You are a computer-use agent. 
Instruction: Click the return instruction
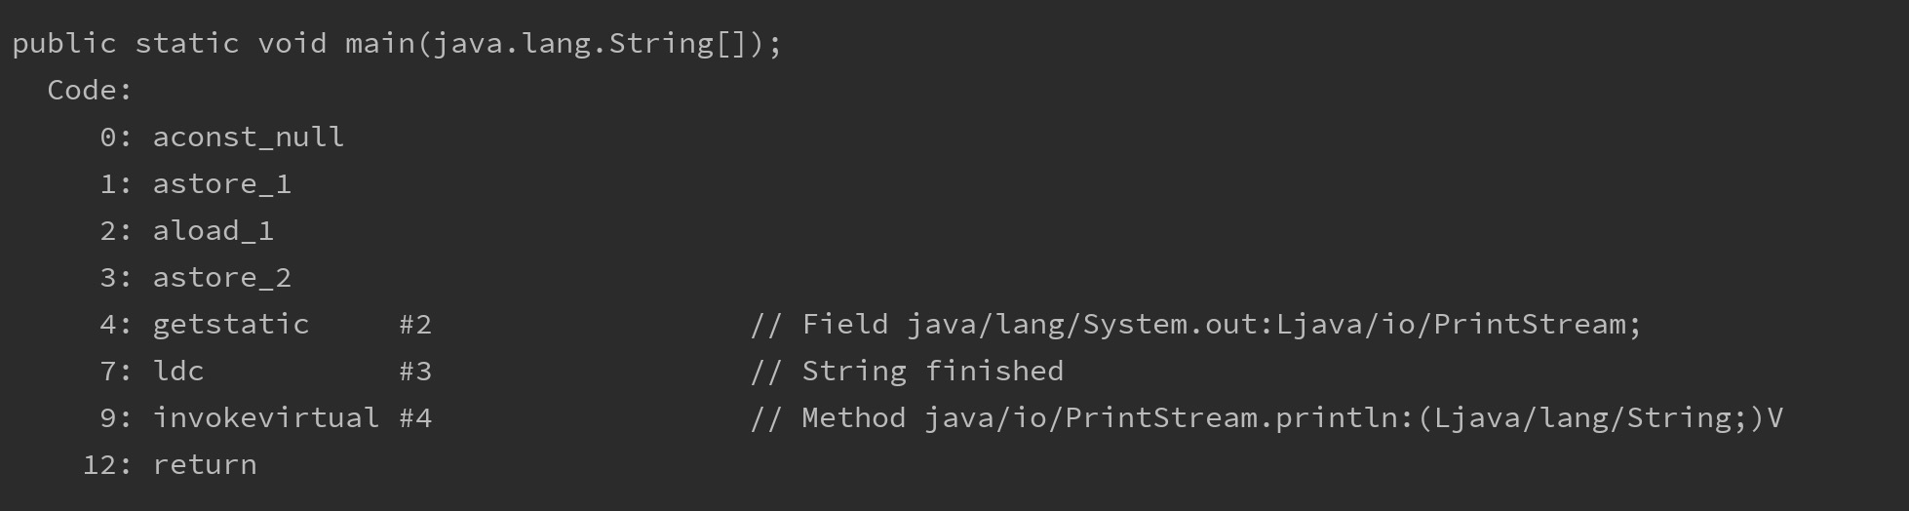pyautogui.click(x=205, y=465)
